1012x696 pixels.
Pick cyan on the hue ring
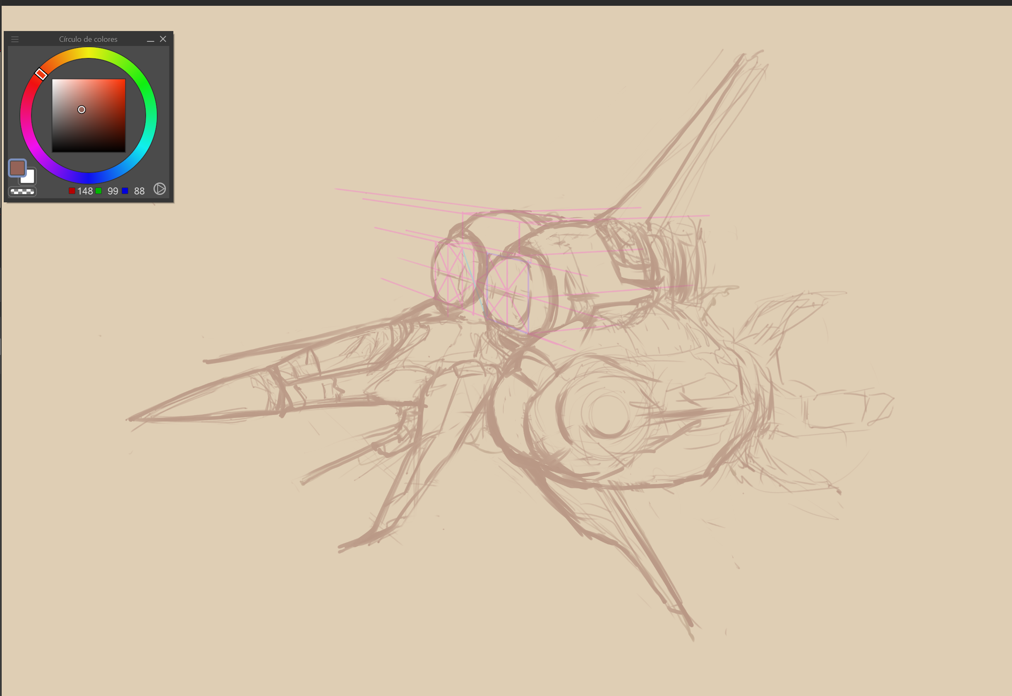coord(143,147)
